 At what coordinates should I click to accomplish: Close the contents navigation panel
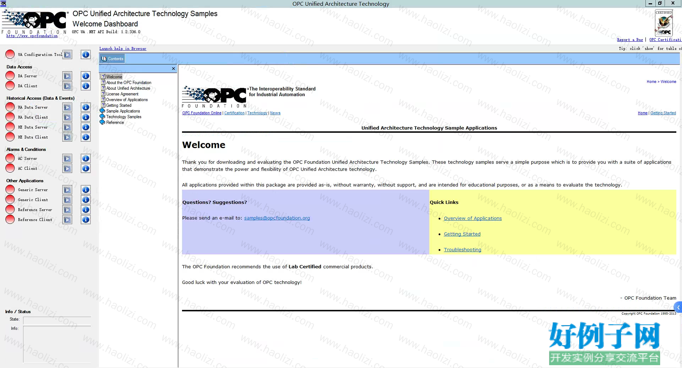[x=173, y=68]
